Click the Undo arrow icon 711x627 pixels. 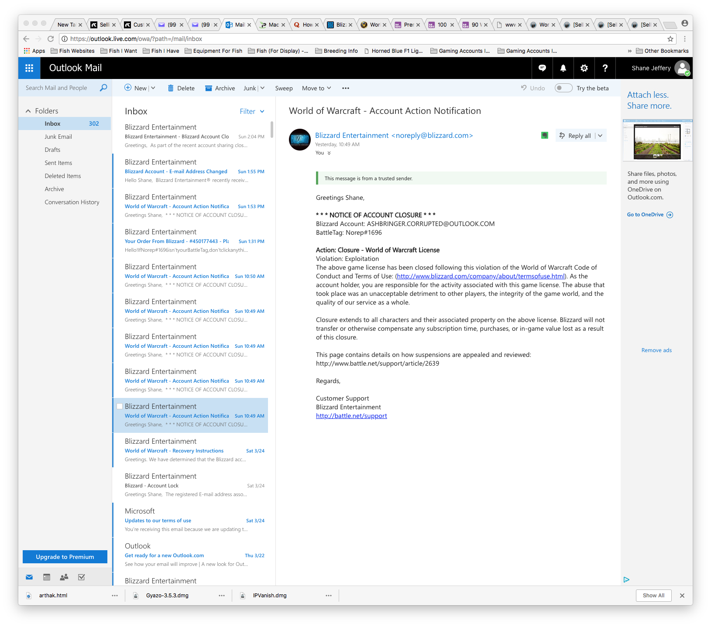524,88
